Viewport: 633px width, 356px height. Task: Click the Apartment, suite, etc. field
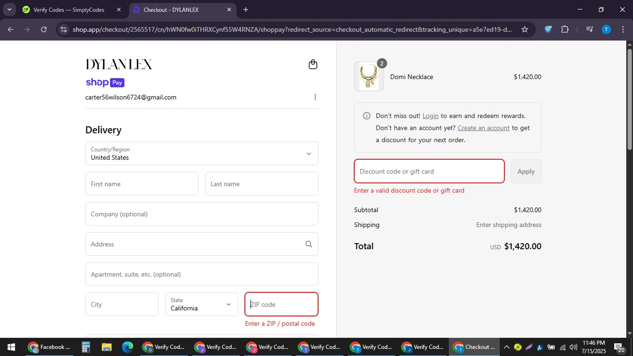pyautogui.click(x=202, y=274)
